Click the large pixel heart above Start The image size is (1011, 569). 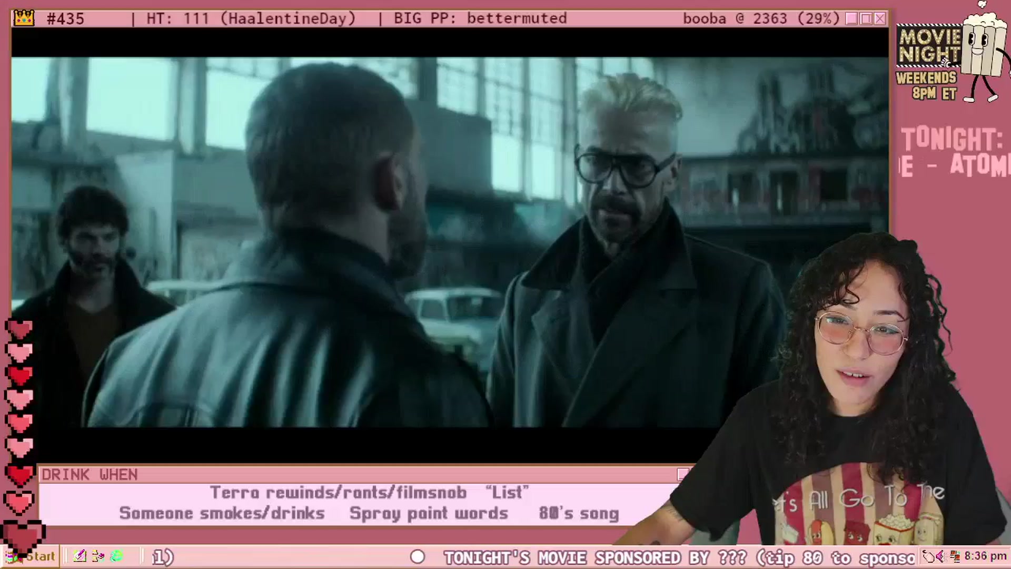point(23,538)
